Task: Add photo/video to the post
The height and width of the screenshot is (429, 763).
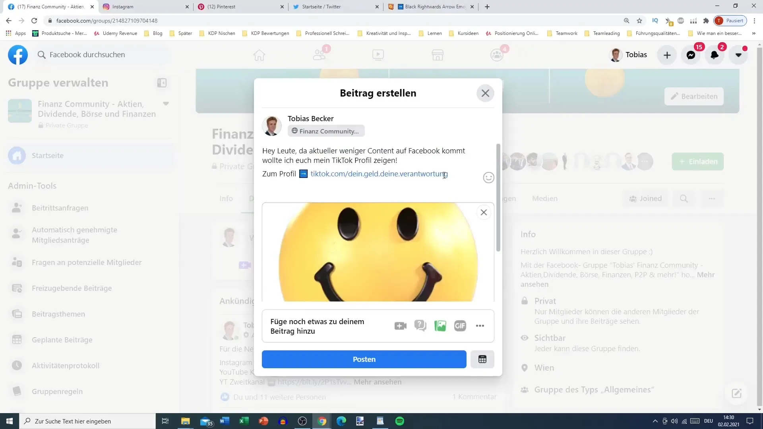Action: pos(440,326)
